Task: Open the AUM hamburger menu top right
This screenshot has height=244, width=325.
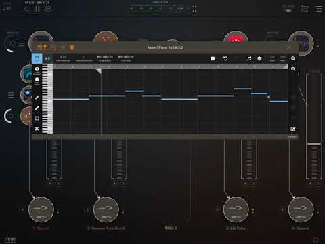Action: (x=319, y=9)
